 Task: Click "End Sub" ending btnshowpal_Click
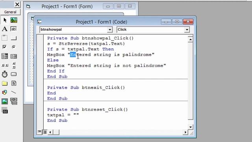(57, 77)
